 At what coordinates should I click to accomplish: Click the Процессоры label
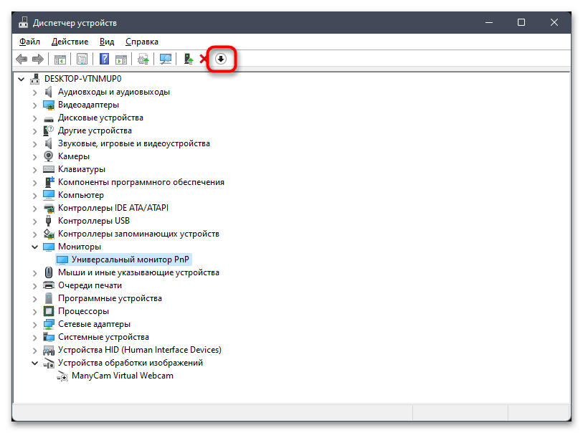[83, 311]
